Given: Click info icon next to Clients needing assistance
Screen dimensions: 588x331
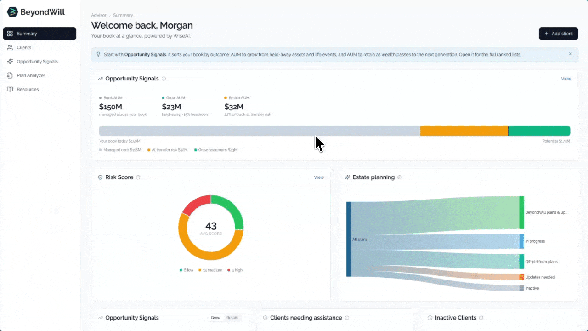Looking at the screenshot, I should pos(347,318).
